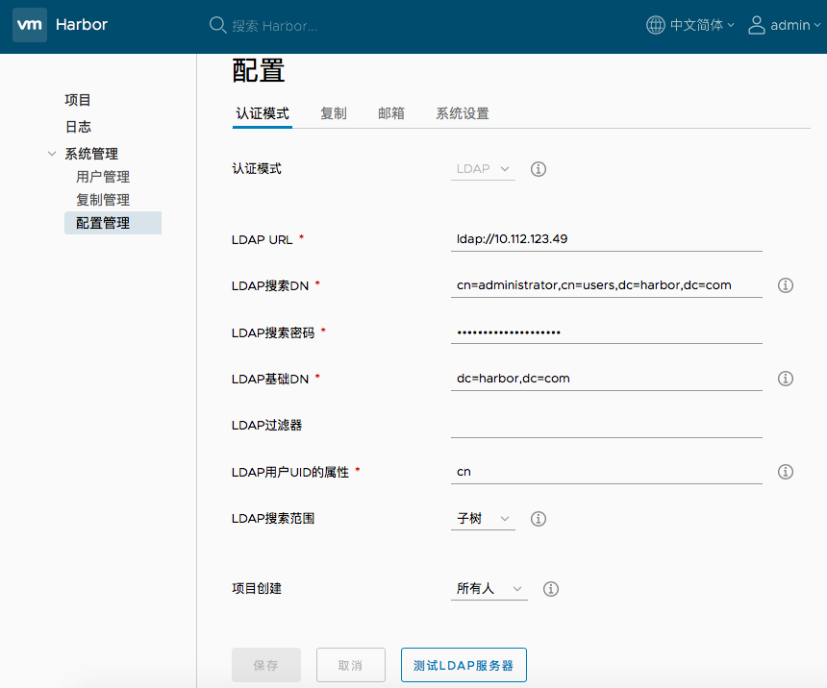Click the search magnifier icon
Viewport: 827px width, 688px height.
pos(217,25)
